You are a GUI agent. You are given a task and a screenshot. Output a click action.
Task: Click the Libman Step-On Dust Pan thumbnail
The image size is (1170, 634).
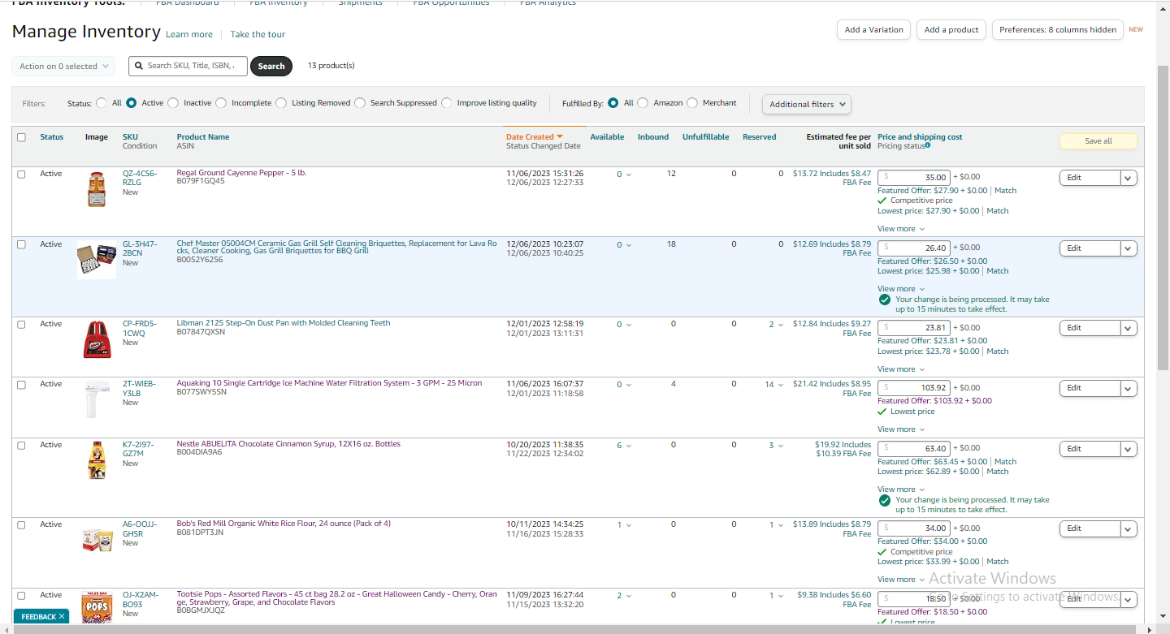(97, 339)
